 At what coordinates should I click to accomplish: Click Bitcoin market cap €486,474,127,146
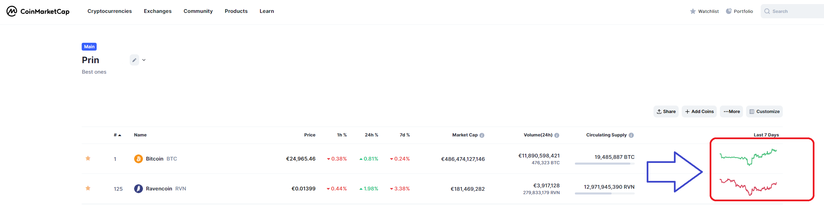[463, 159]
